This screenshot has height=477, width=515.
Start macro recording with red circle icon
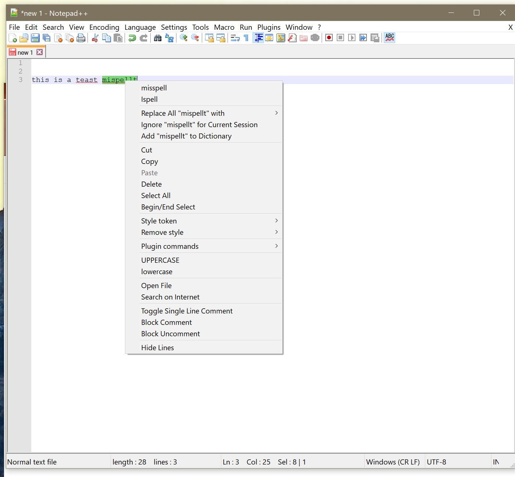point(329,38)
